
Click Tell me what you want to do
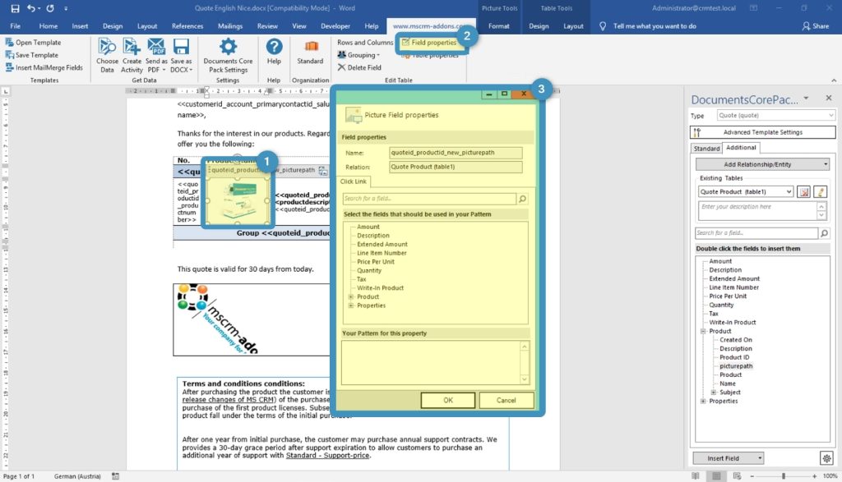click(654, 25)
